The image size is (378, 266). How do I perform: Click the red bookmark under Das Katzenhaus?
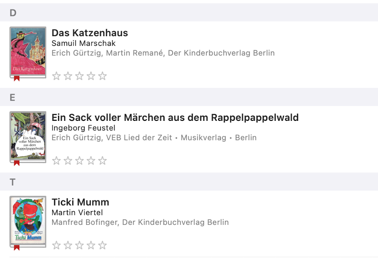(x=17, y=78)
